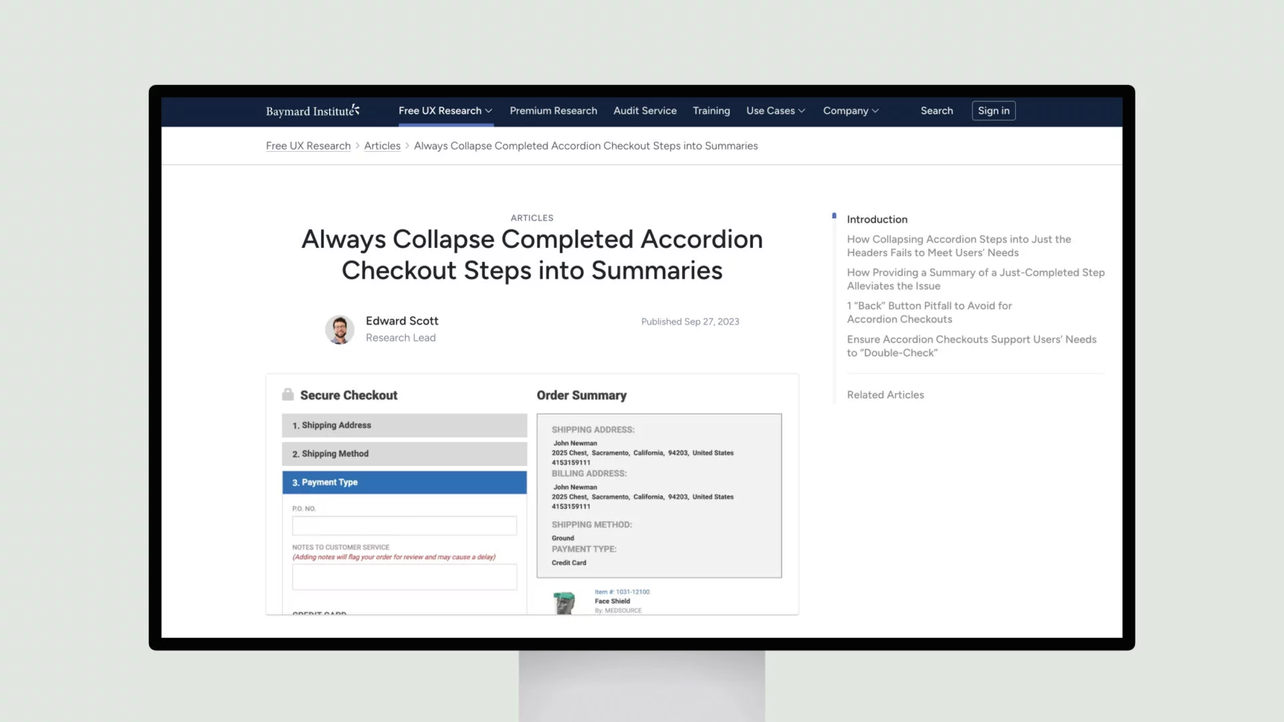Click the Related Articles link
Image resolution: width=1284 pixels, height=722 pixels.
(x=885, y=394)
